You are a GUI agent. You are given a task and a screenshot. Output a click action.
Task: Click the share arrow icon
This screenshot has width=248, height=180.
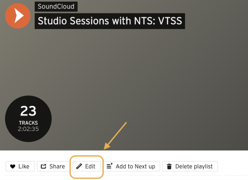pyautogui.click(x=43, y=166)
